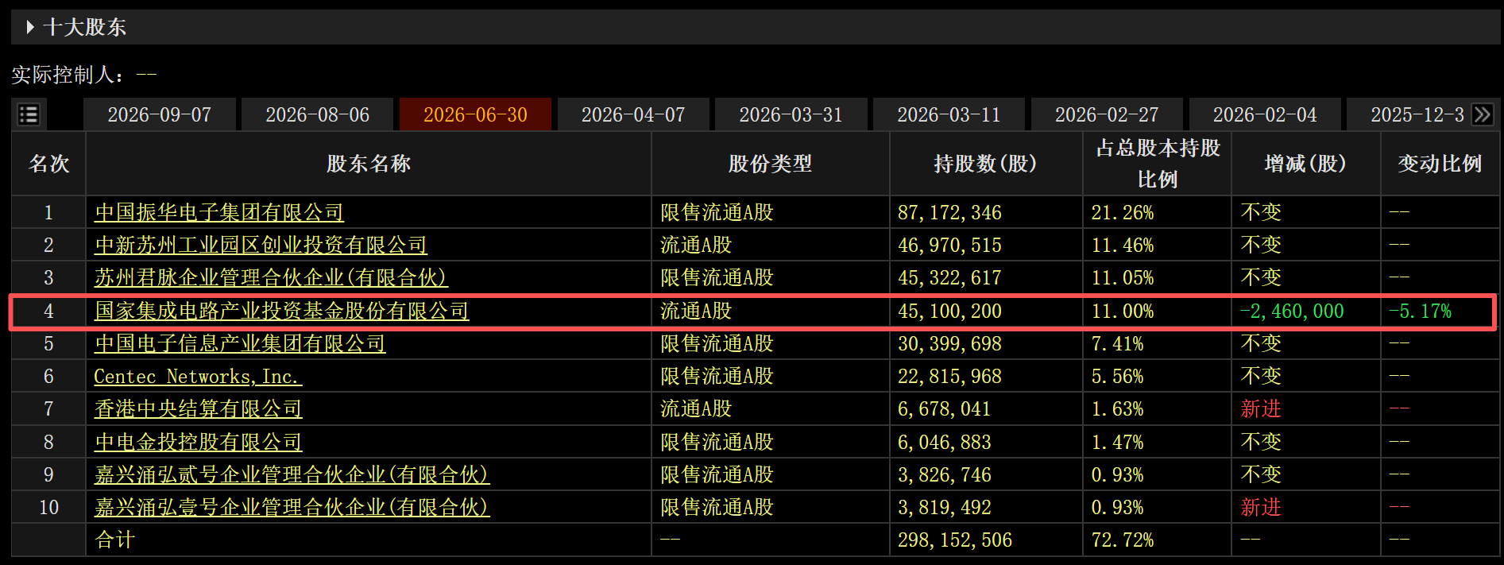Select the 2026-03-31 date tab
The height and width of the screenshot is (565, 1504).
tap(791, 114)
